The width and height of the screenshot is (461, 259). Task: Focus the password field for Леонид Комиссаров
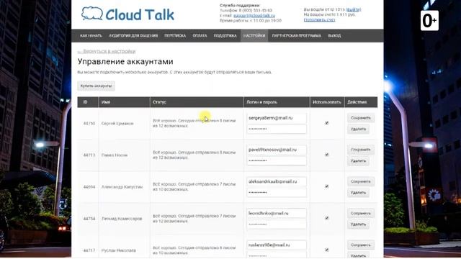(x=277, y=224)
